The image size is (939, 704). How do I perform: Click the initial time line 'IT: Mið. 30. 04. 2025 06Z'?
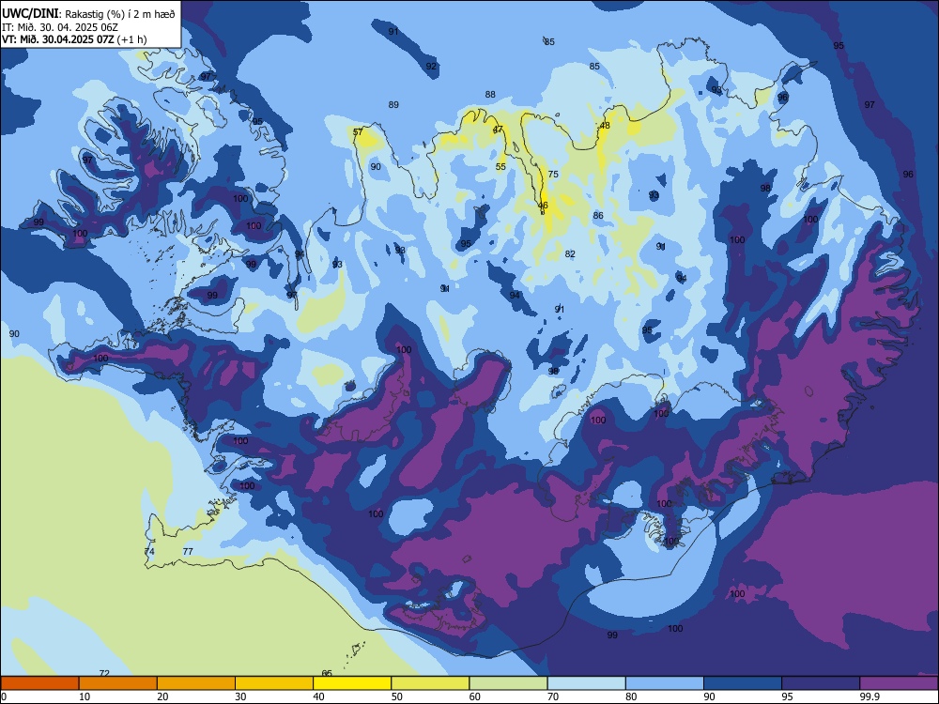point(60,27)
